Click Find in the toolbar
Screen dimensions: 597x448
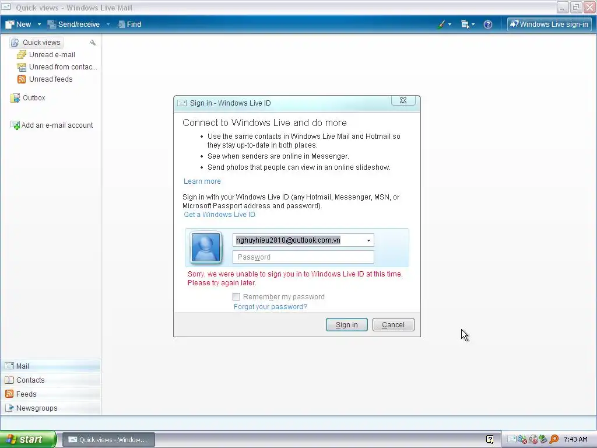(129, 24)
